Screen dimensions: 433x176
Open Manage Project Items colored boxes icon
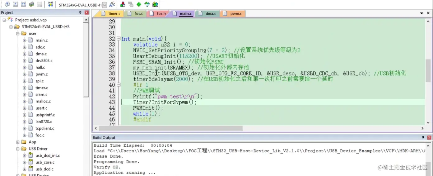[123, 4]
